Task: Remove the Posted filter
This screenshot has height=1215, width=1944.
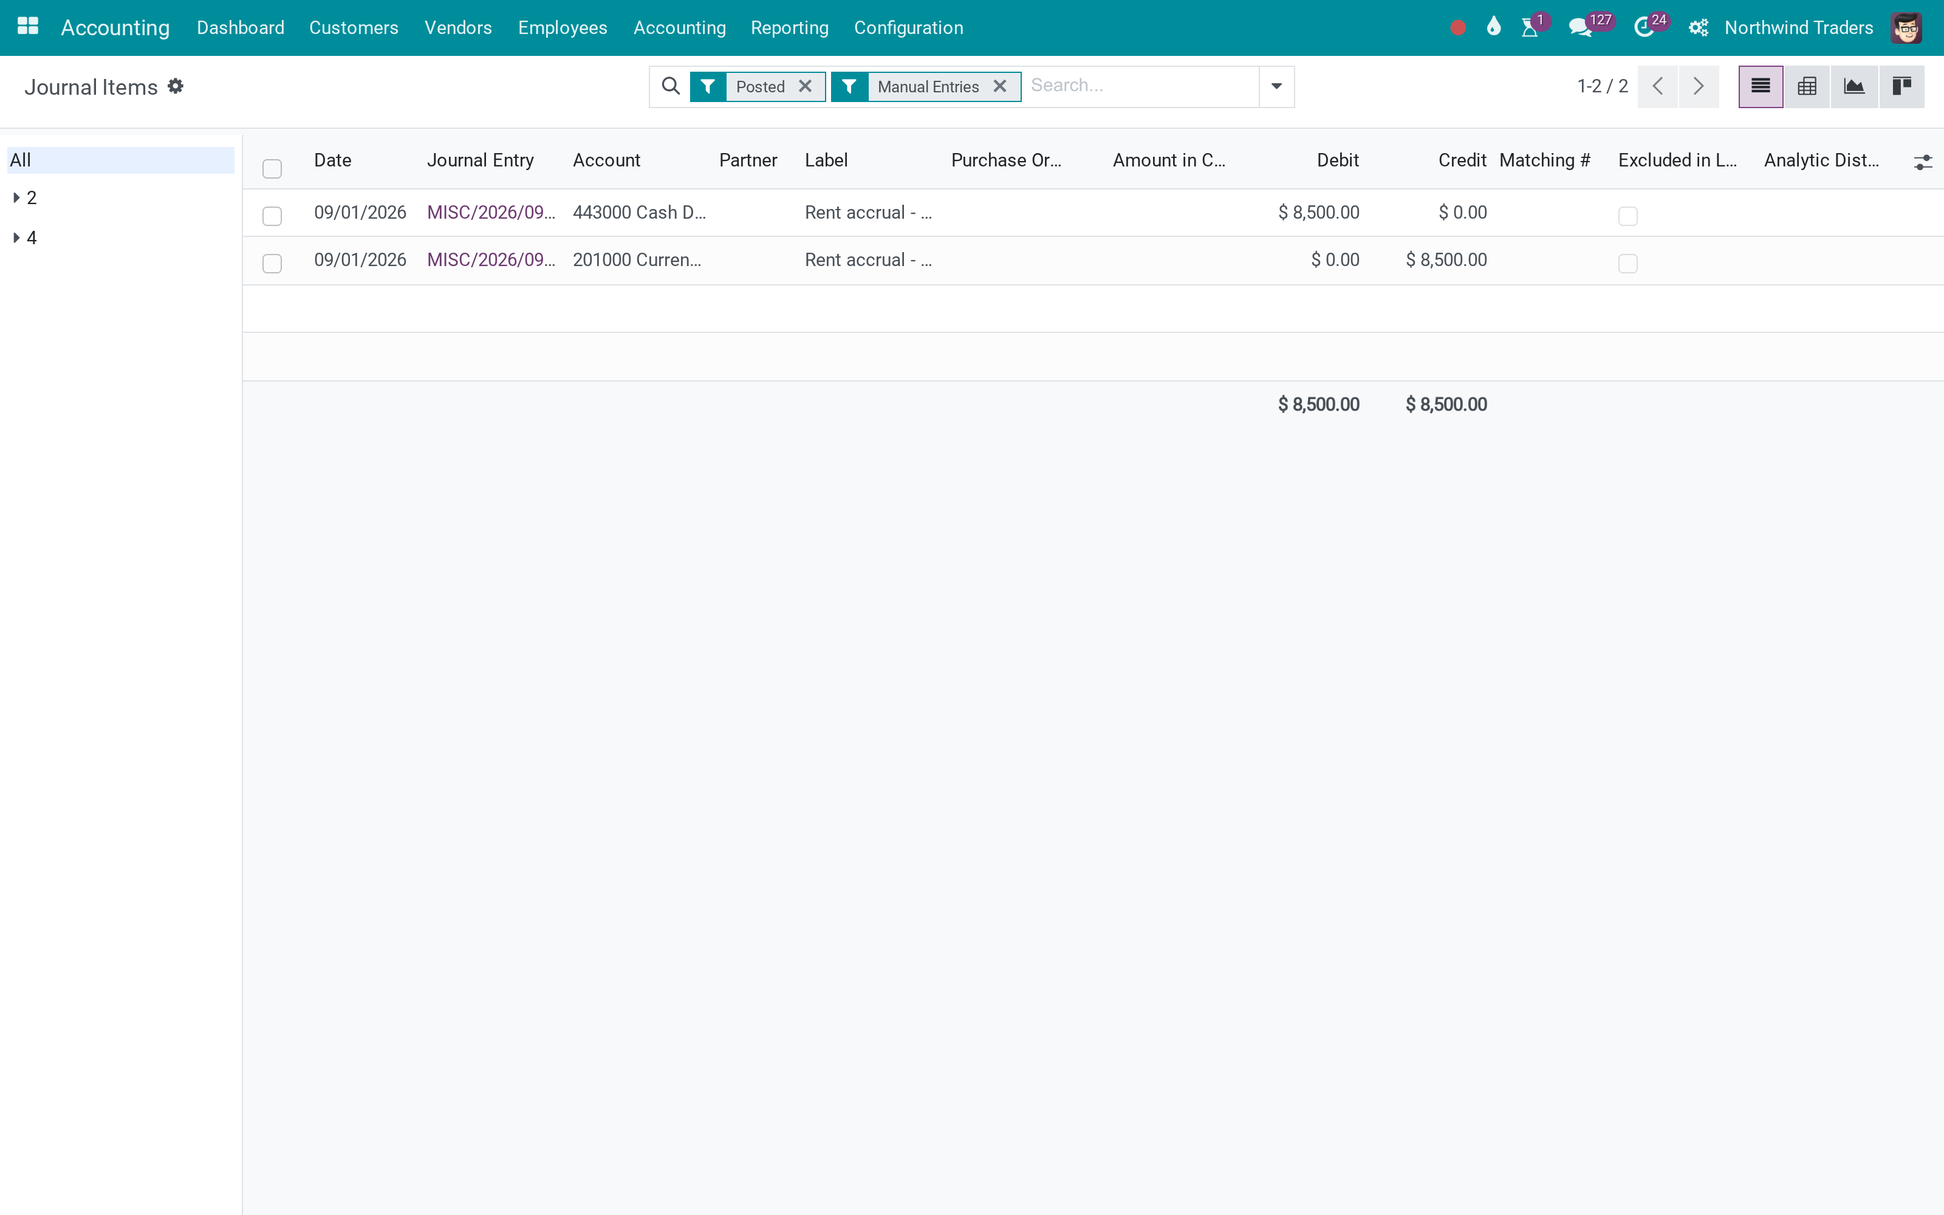Action: 805,86
